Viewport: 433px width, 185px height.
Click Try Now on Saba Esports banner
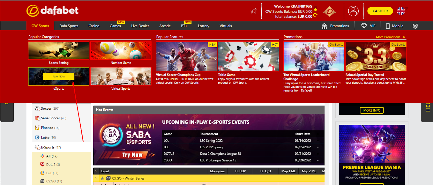(x=132, y=155)
